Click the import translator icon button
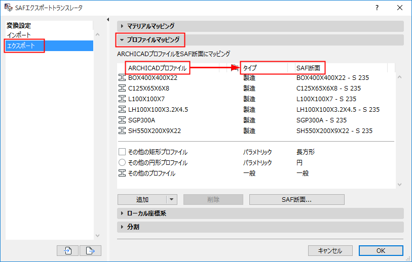 click(x=67, y=250)
